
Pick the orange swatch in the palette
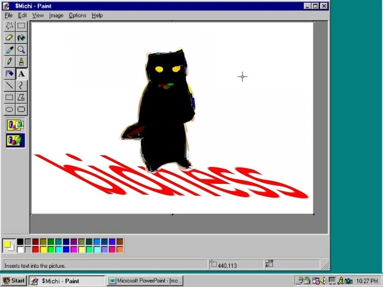pos(120,249)
